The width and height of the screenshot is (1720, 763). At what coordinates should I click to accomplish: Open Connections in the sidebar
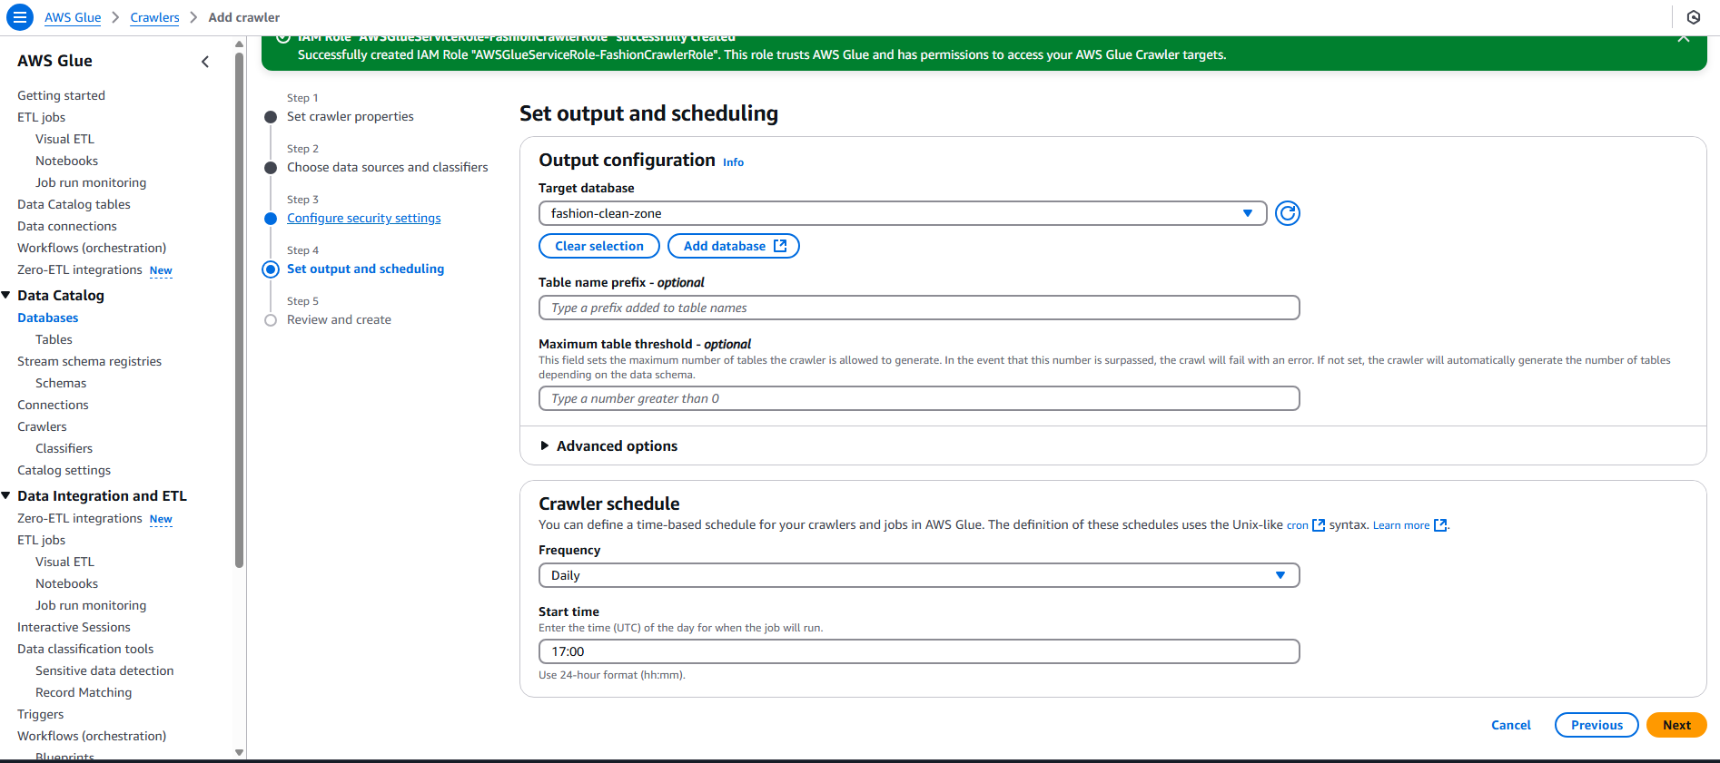(x=53, y=405)
